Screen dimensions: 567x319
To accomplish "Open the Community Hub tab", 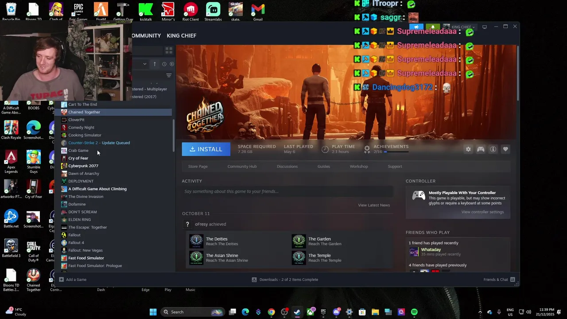I will 242,167.
